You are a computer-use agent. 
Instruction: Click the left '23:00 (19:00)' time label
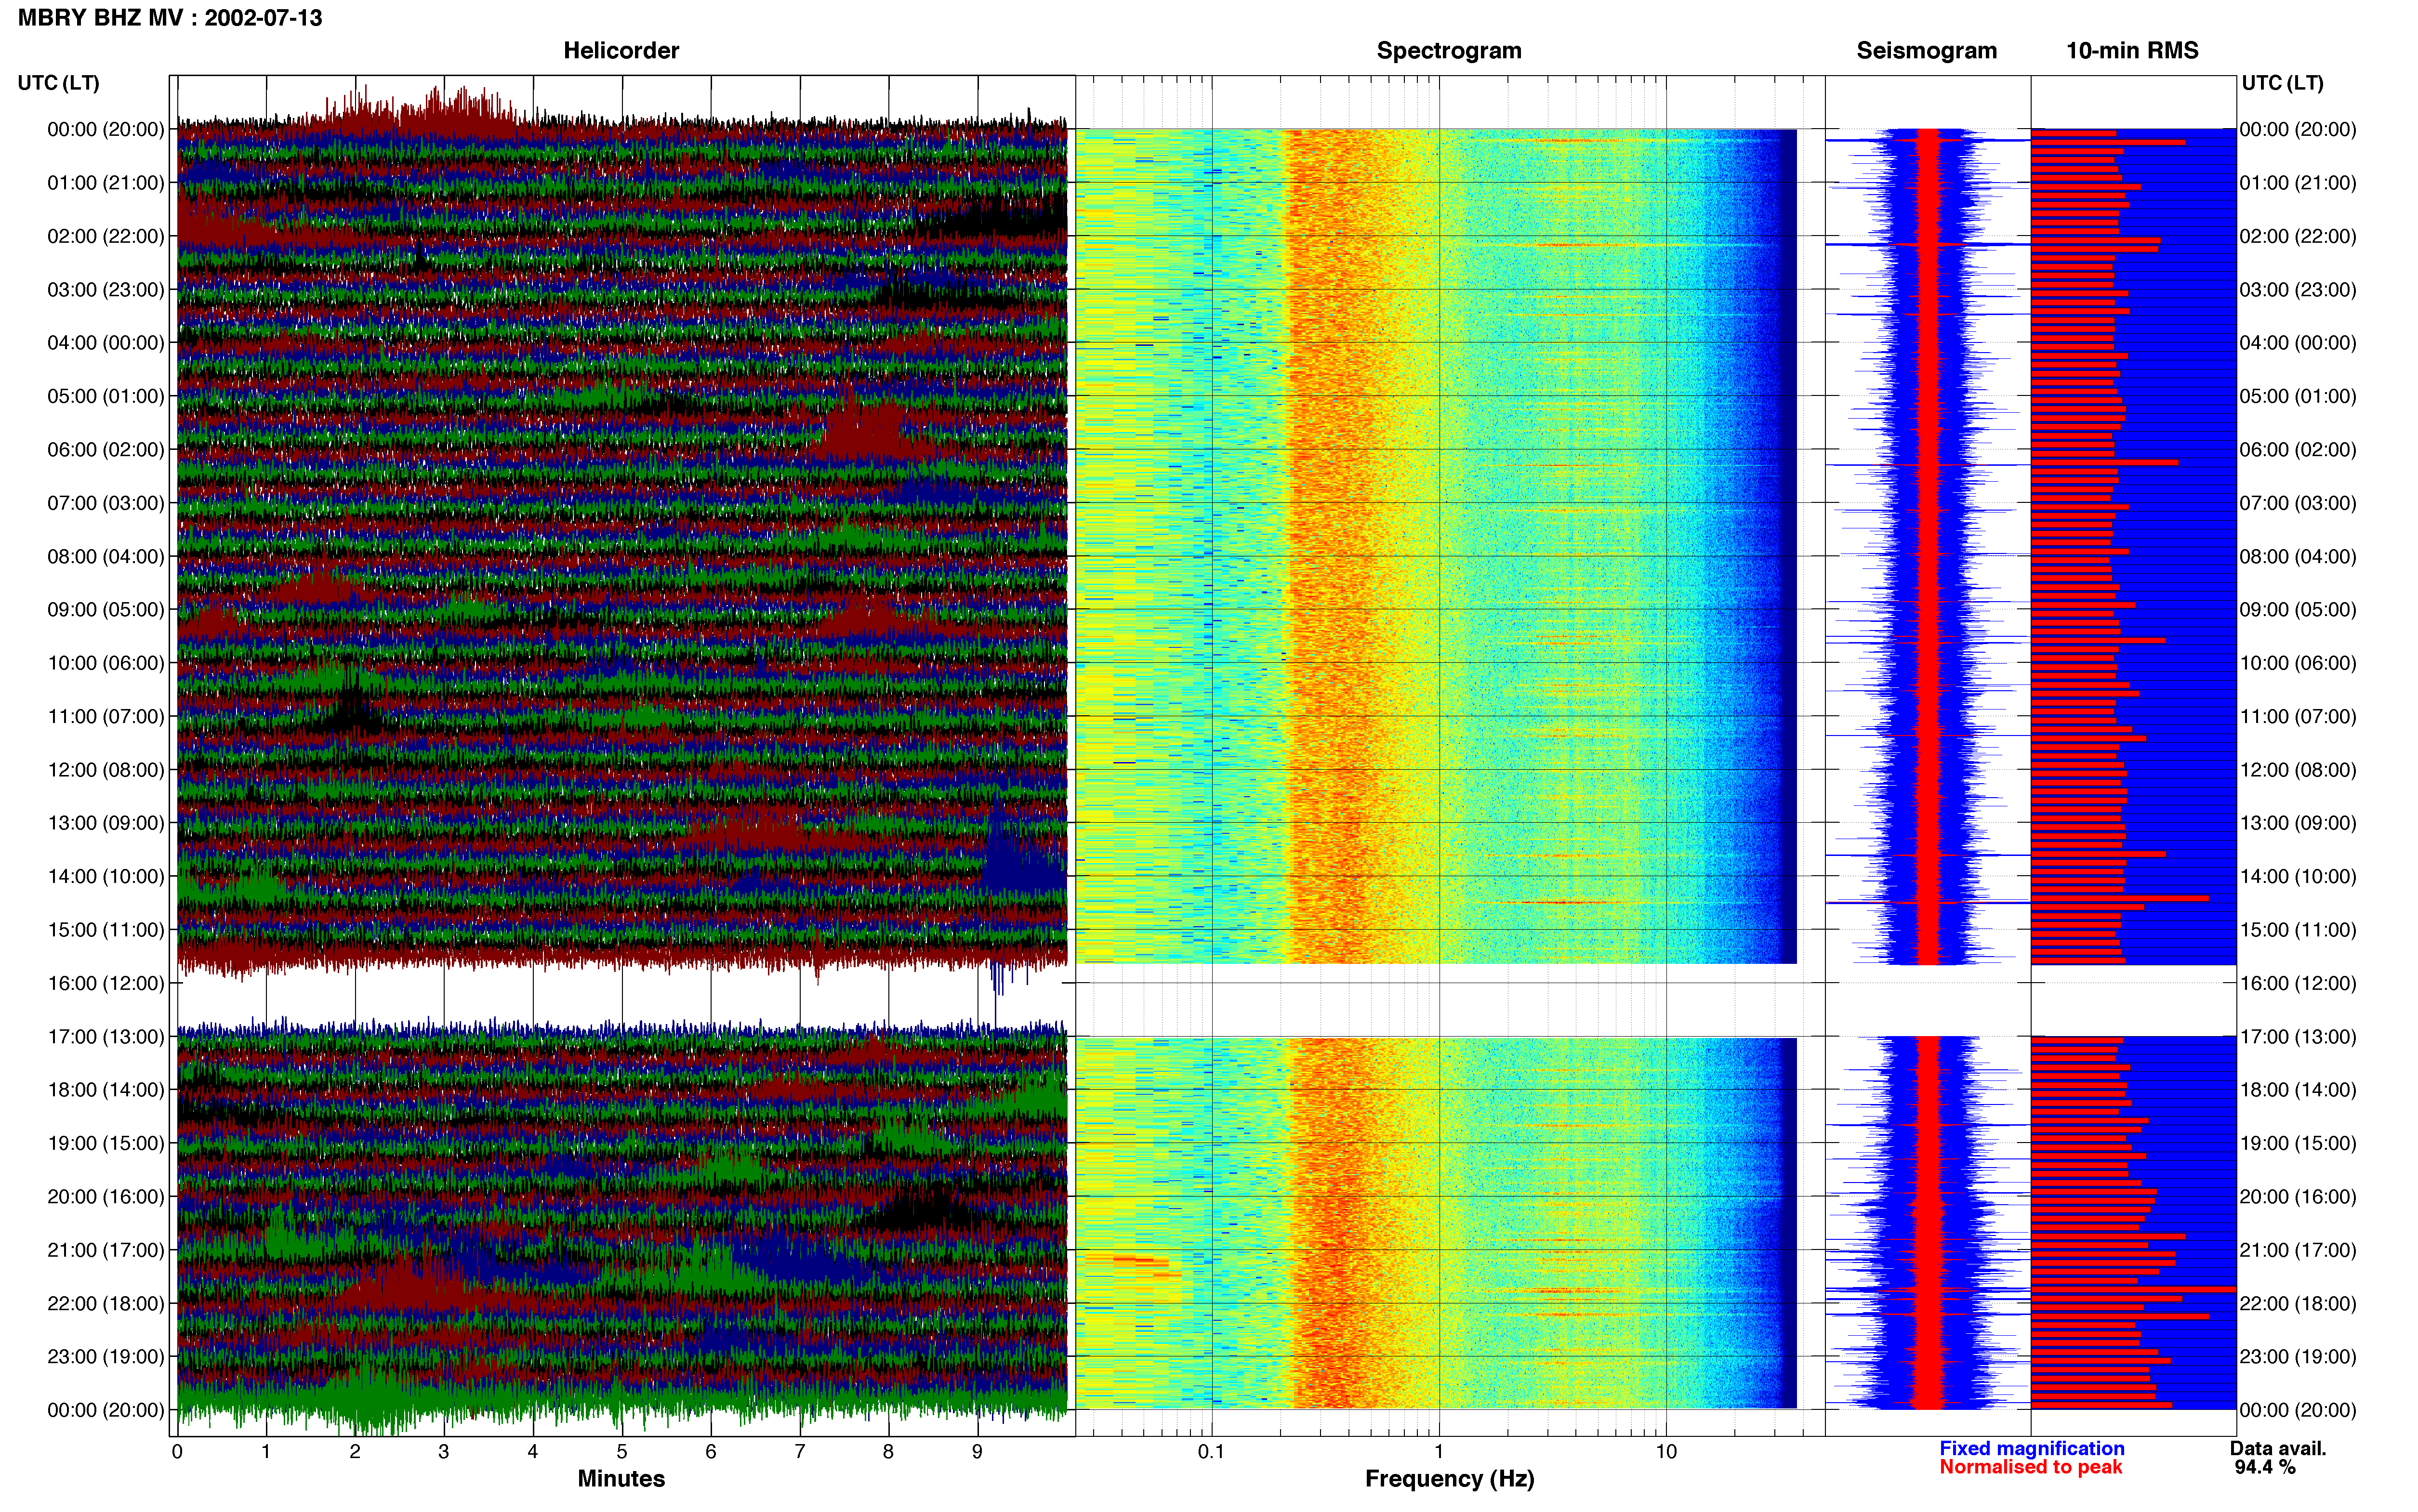tap(106, 1357)
